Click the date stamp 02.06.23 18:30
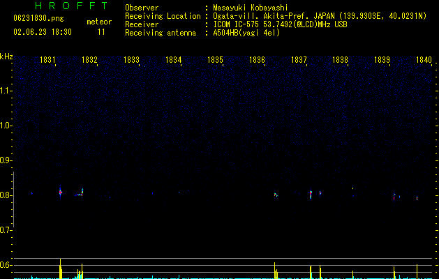 [x=43, y=32]
